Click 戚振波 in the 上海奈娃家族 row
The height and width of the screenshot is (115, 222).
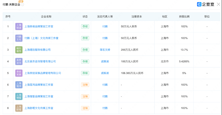click(105, 73)
